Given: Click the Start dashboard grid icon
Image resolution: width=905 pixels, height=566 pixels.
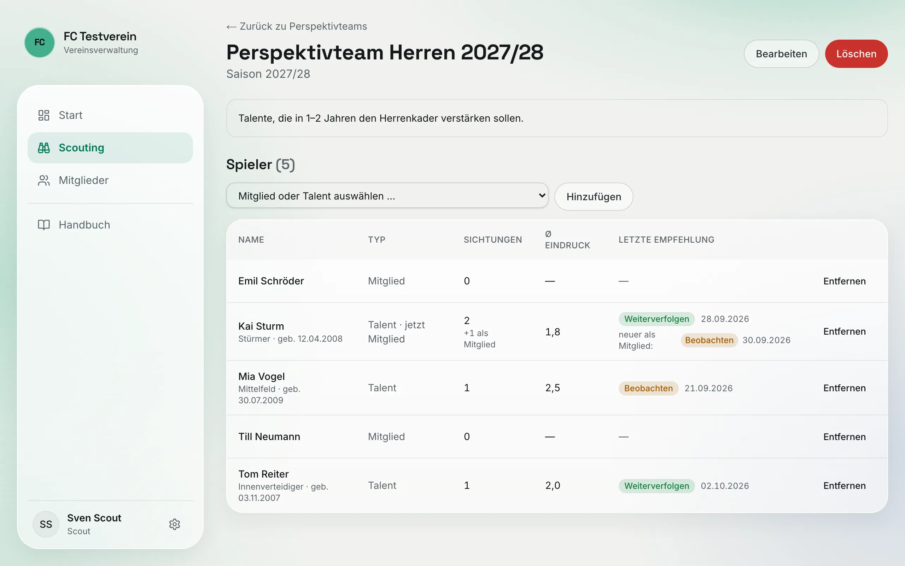Looking at the screenshot, I should [44, 115].
